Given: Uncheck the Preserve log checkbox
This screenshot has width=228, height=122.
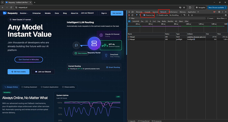Looking at the screenshot, I should [x=144, y=15].
